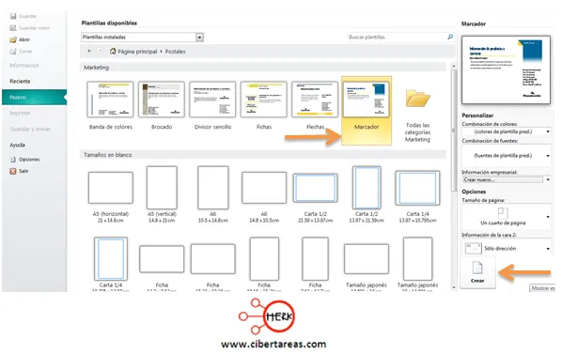Screen dimensions: 562x353
Task: Open Información de la cara 2 dropdown
Action: click(548, 249)
